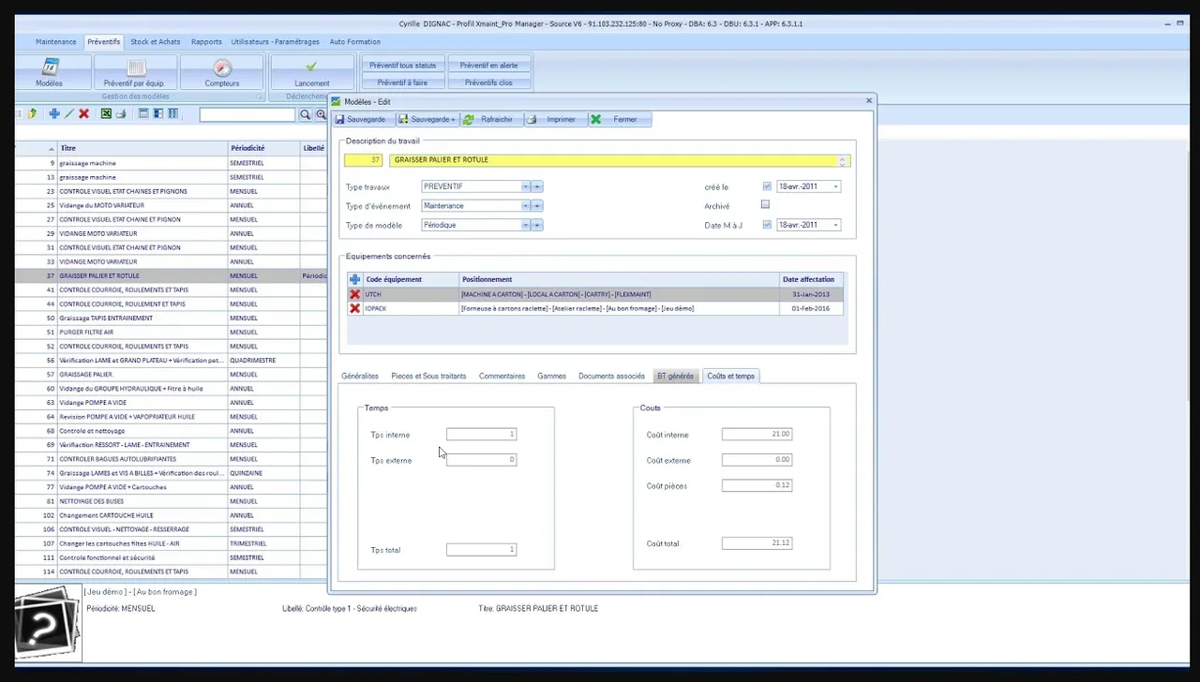Remove the UTCH equipment row with red X
This screenshot has height=682, width=1200.
pyautogui.click(x=354, y=294)
